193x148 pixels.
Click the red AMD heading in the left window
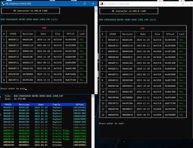(x=44, y=28)
